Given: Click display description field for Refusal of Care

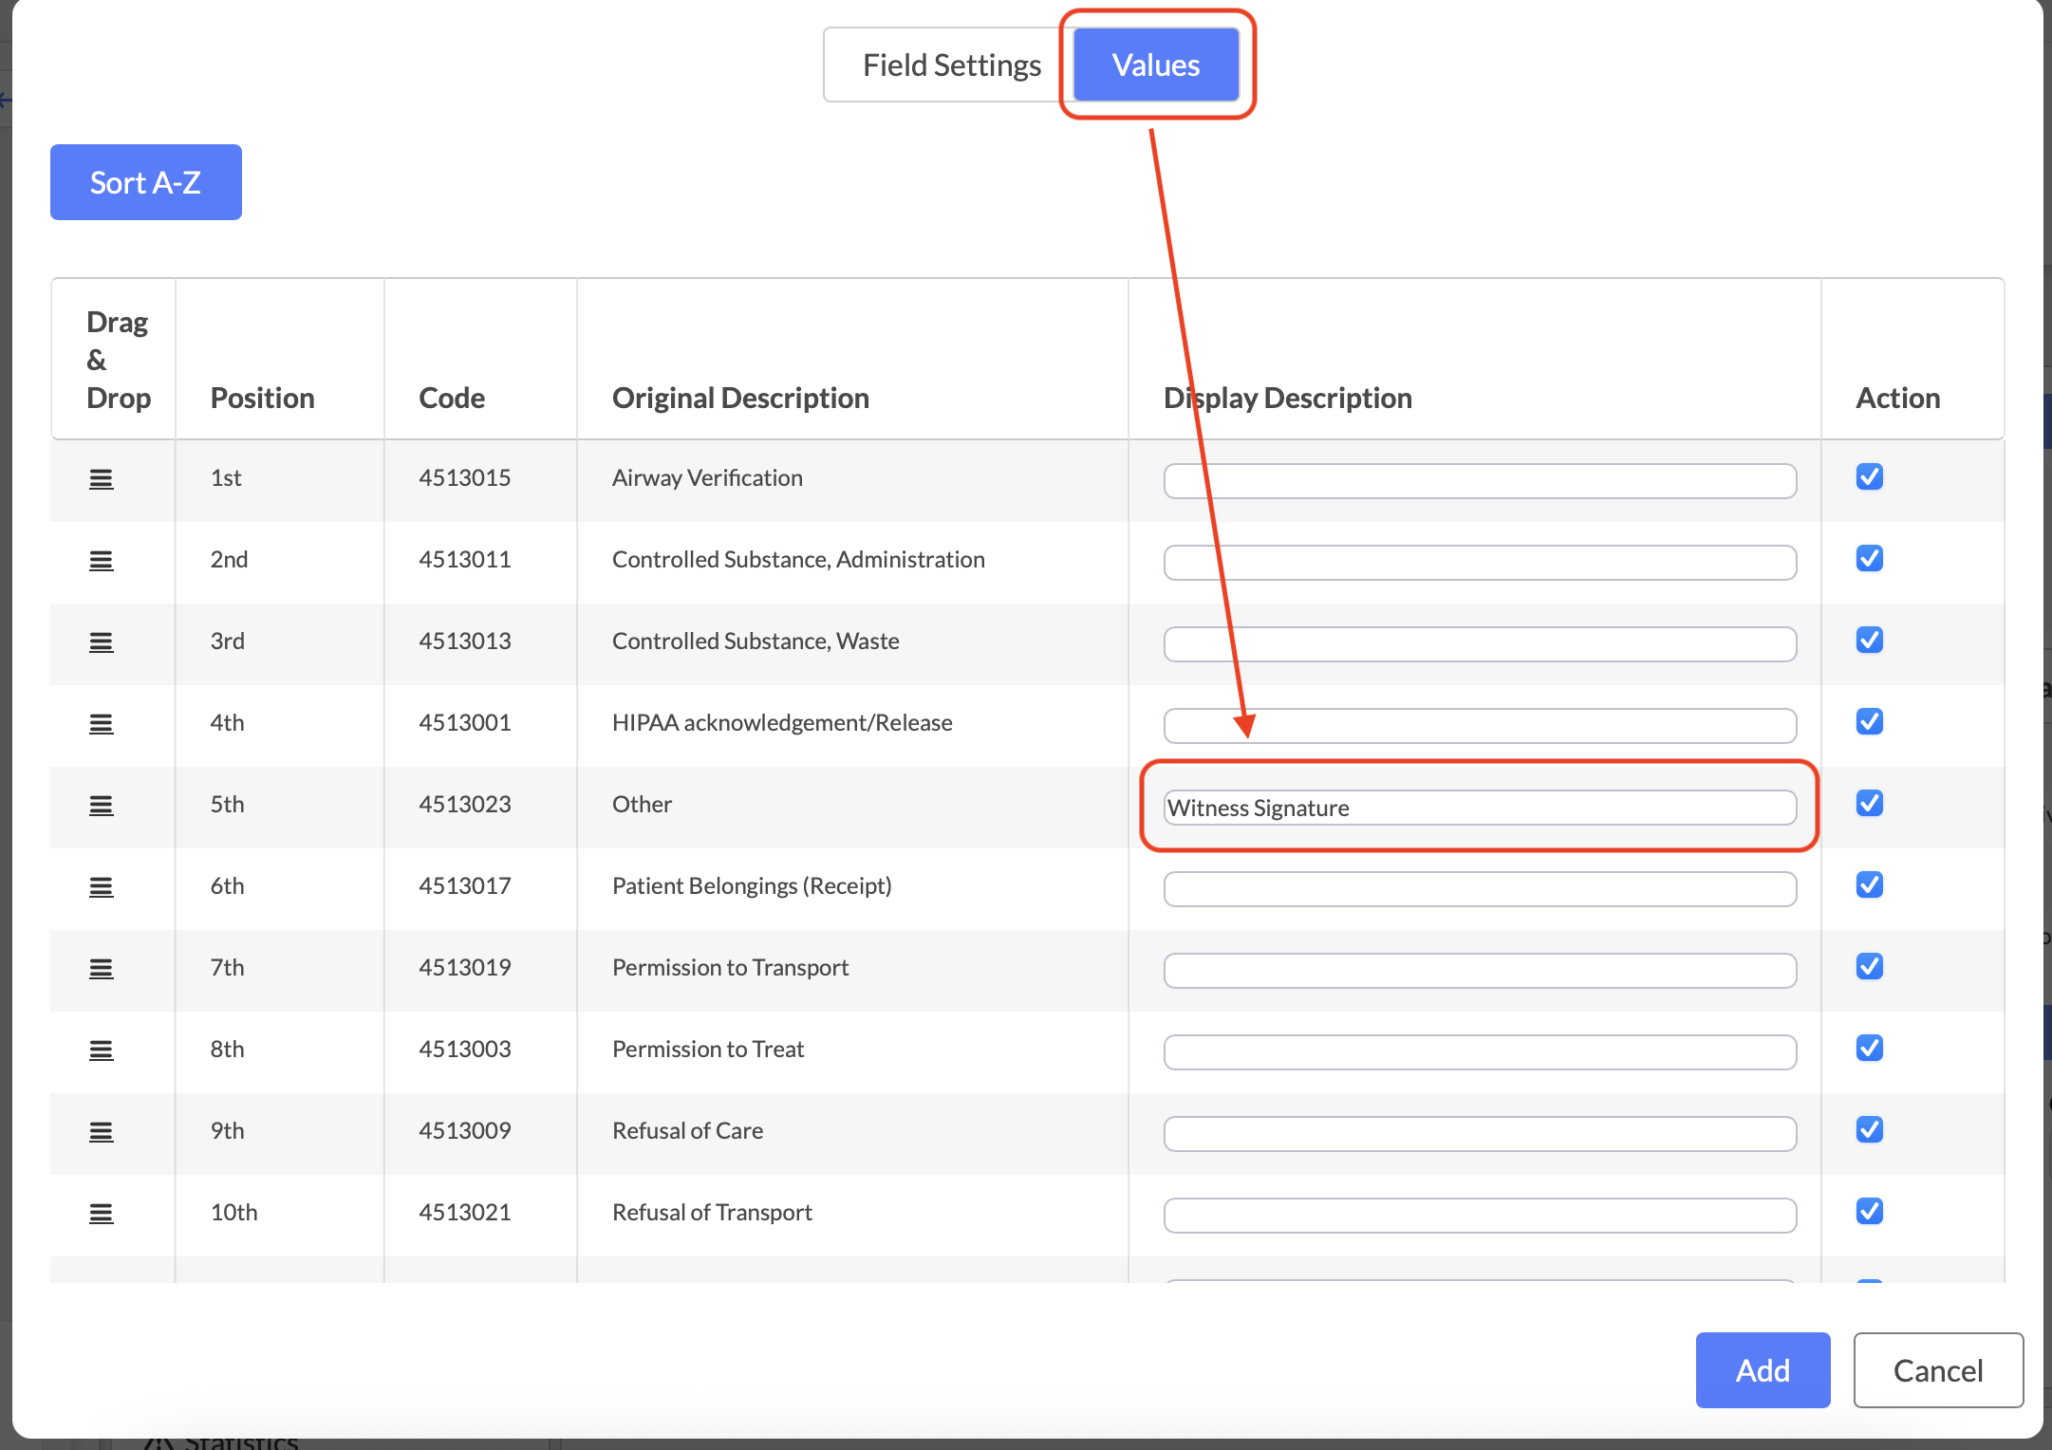Looking at the screenshot, I should [x=1479, y=1133].
